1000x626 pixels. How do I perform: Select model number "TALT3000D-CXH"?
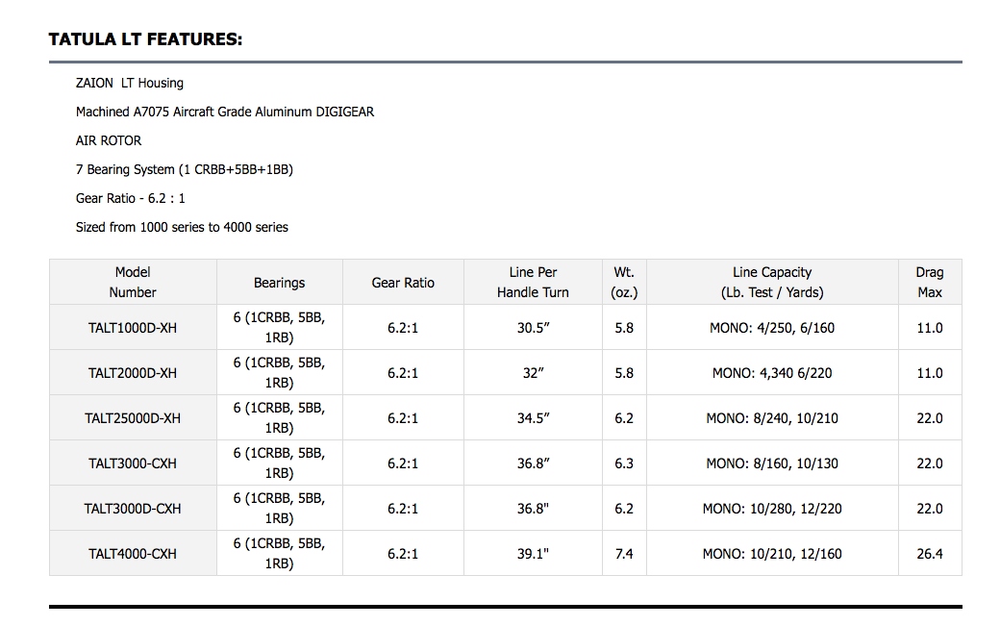(x=133, y=509)
